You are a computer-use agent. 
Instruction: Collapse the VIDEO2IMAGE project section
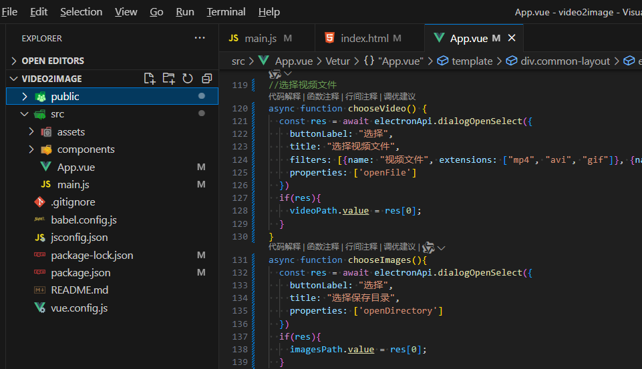coord(13,79)
